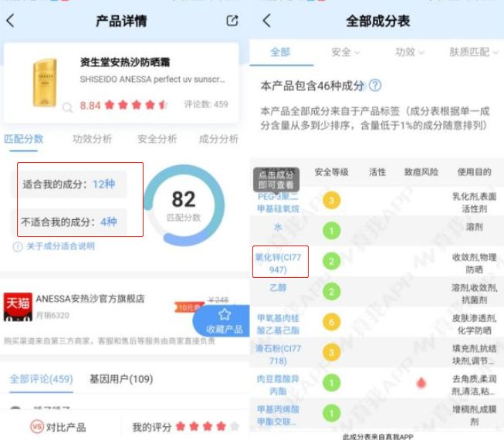Tap the VS compare icon
504x440 pixels.
pos(36,427)
